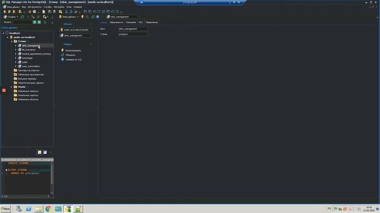The image size is (380, 213).
Task: Open the Базы данных toolbar dropdown
Action: coord(69,17)
